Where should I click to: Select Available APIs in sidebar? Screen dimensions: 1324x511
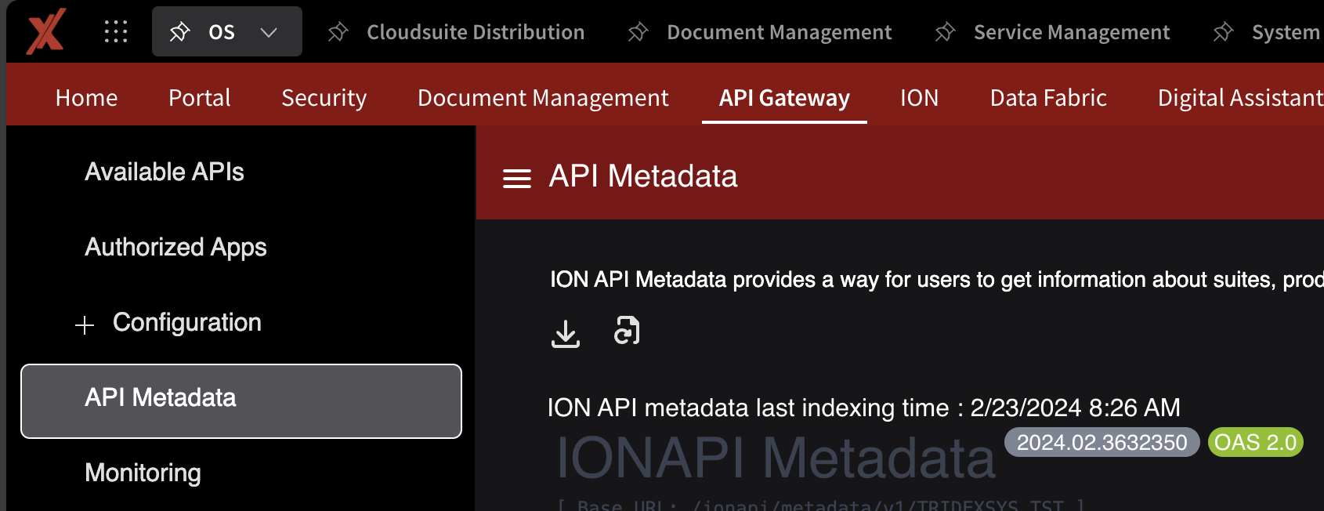(x=165, y=172)
